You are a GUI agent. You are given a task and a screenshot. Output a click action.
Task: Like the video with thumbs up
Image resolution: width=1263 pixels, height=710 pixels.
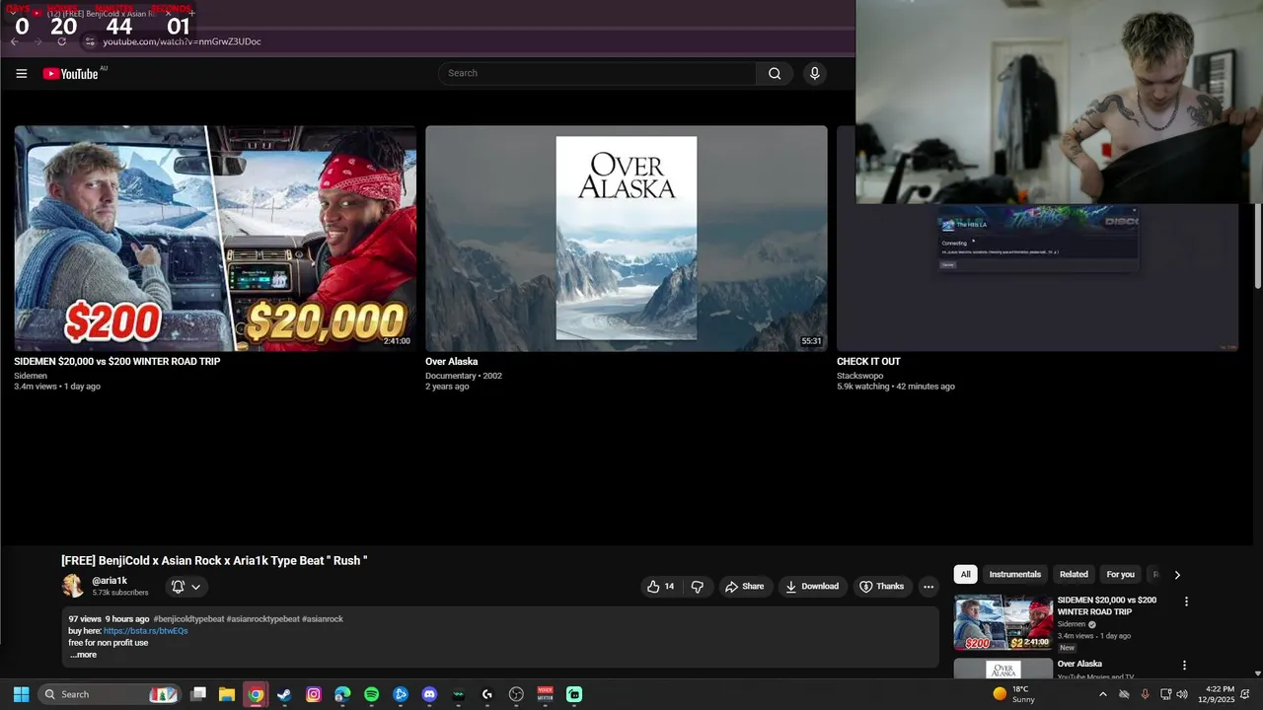pyautogui.click(x=660, y=587)
